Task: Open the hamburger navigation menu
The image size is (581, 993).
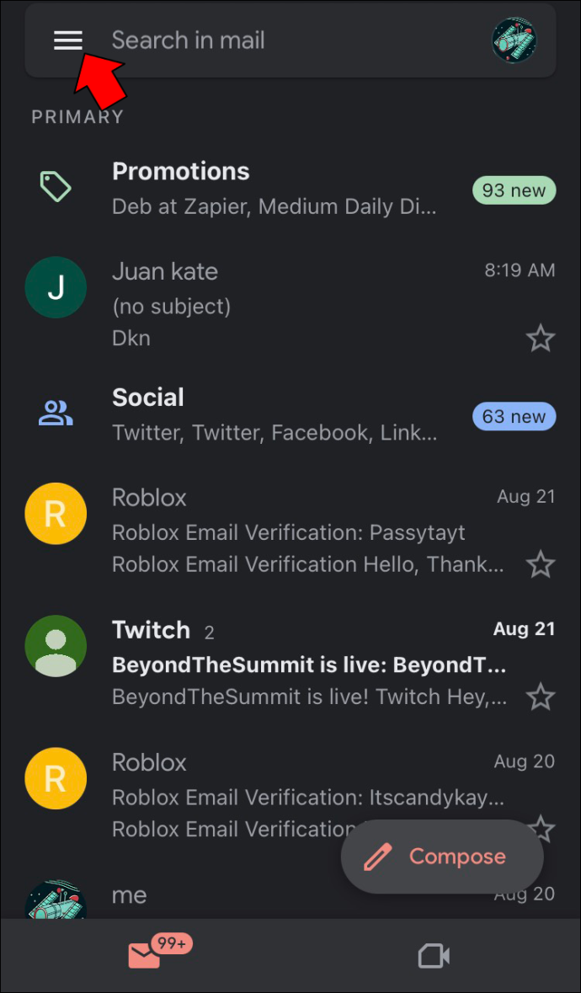Action: pos(67,40)
